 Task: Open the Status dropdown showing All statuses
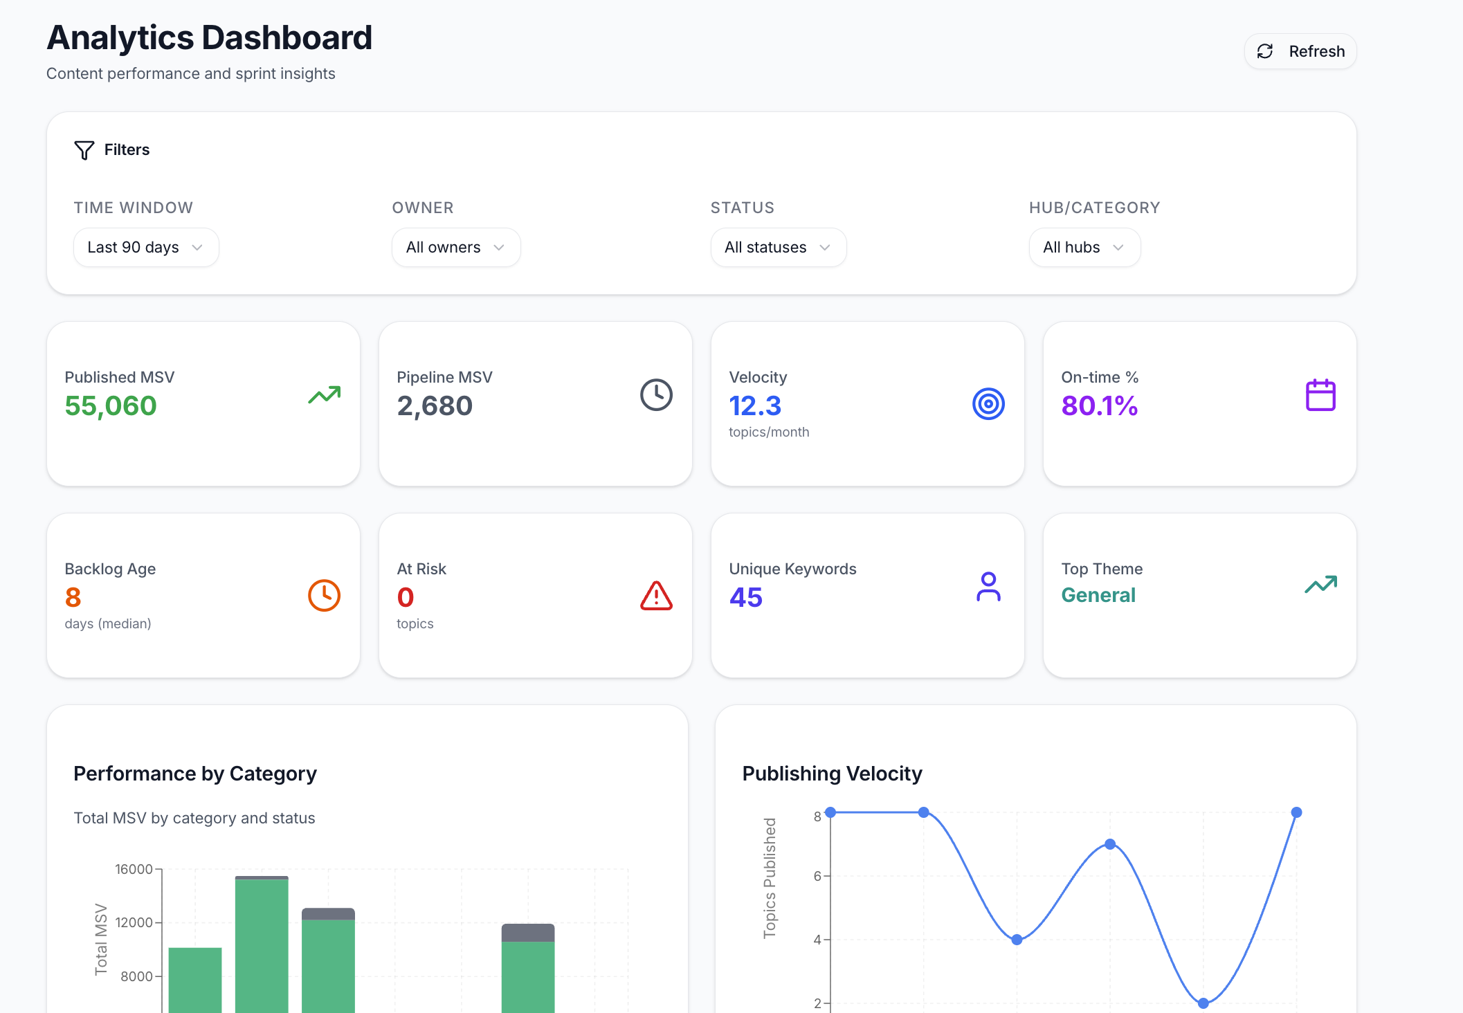[x=778, y=247]
